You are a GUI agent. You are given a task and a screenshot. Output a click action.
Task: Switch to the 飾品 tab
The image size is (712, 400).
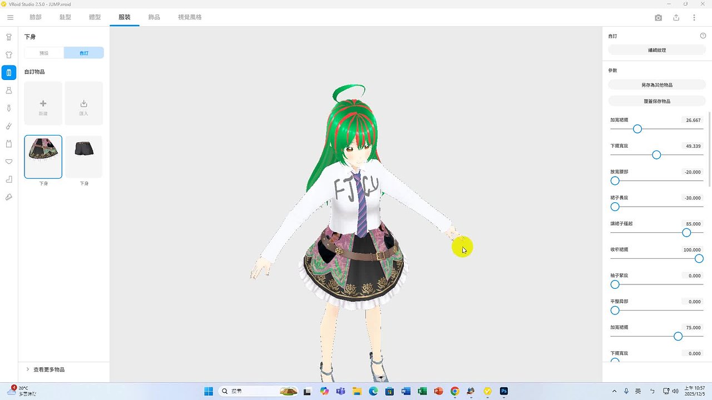(154, 17)
